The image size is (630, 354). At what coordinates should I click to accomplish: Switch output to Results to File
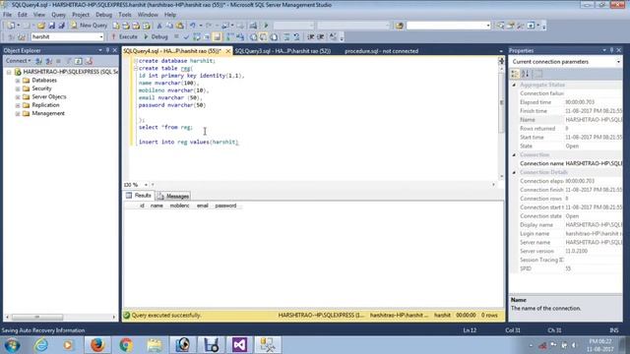point(274,37)
